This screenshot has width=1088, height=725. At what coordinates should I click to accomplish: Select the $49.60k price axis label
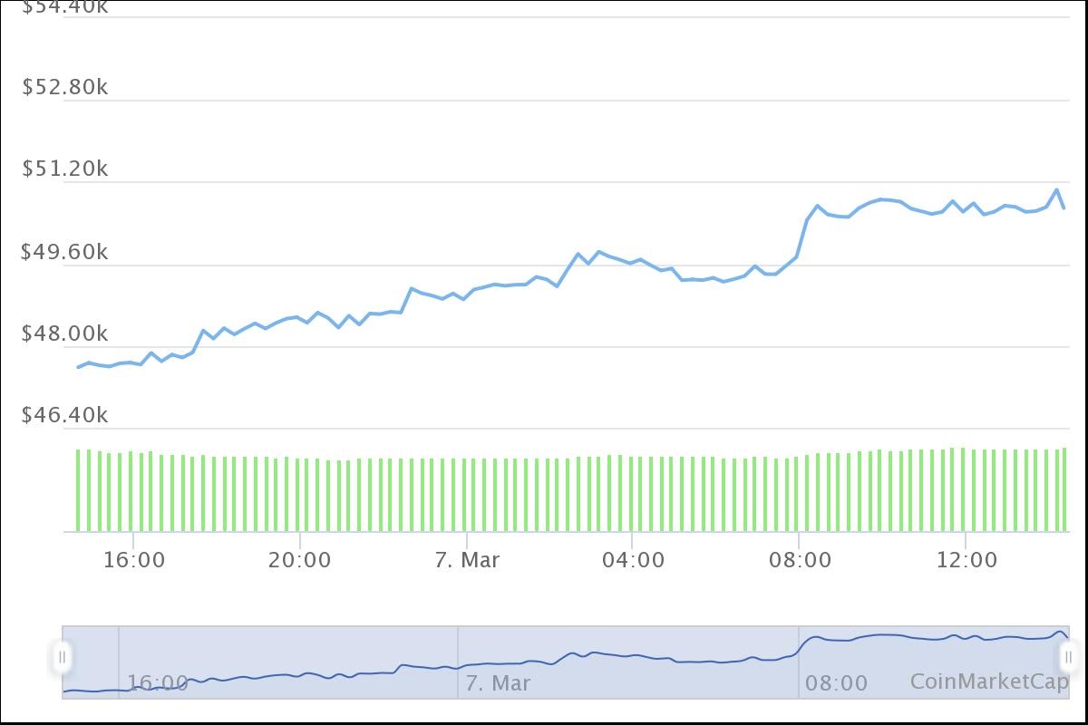(x=64, y=252)
